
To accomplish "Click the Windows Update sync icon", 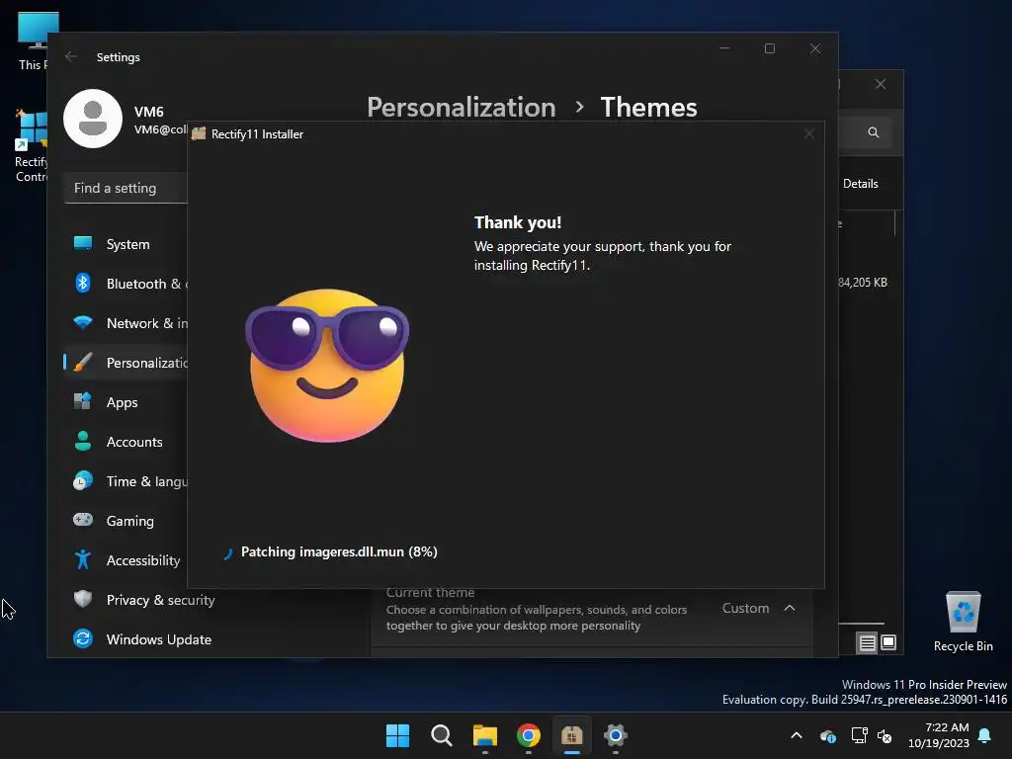I will [83, 638].
